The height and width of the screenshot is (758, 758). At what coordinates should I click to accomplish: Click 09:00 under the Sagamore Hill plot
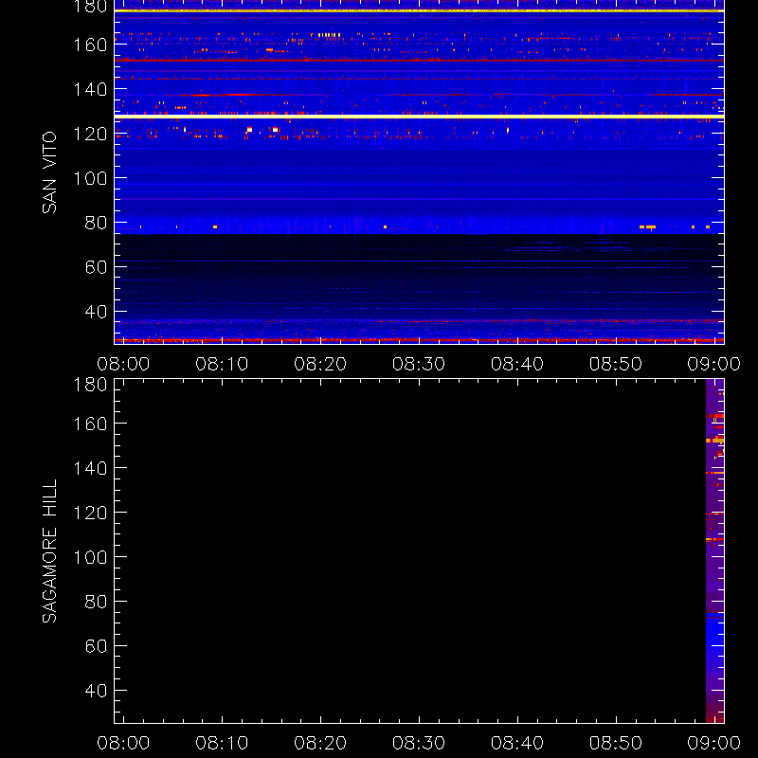pos(714,743)
